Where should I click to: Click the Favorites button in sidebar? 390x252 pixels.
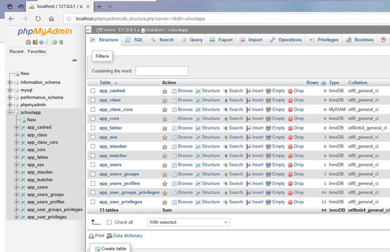tap(37, 52)
